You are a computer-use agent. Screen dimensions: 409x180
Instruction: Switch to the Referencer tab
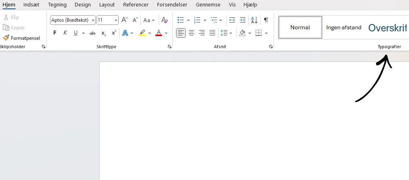pyautogui.click(x=136, y=5)
